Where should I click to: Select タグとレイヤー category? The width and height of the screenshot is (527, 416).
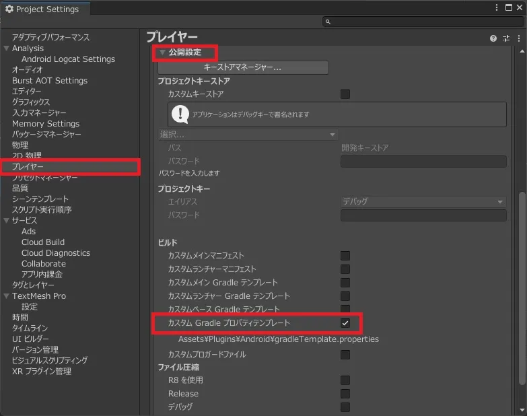point(33,285)
